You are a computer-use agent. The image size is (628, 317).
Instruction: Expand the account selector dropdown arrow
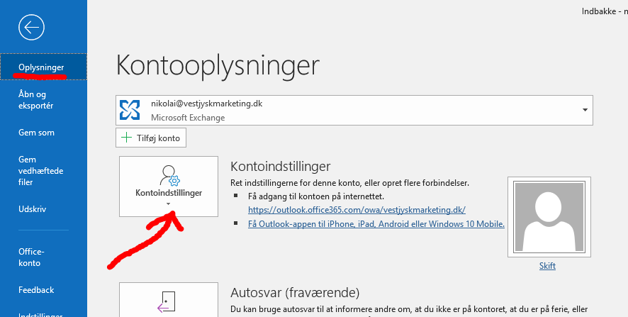(585, 110)
